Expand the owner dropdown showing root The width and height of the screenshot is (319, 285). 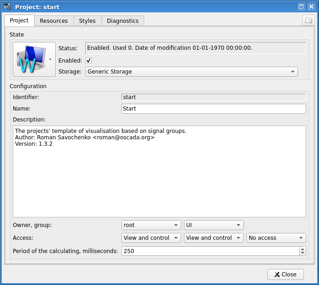tap(151, 225)
